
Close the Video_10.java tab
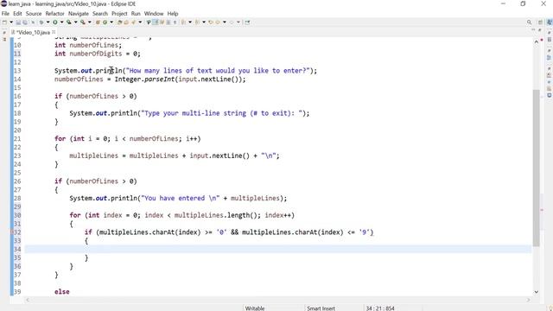[x=54, y=32]
